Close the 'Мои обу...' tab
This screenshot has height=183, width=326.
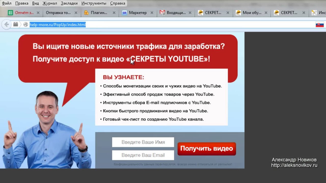pyautogui.click(x=266, y=13)
